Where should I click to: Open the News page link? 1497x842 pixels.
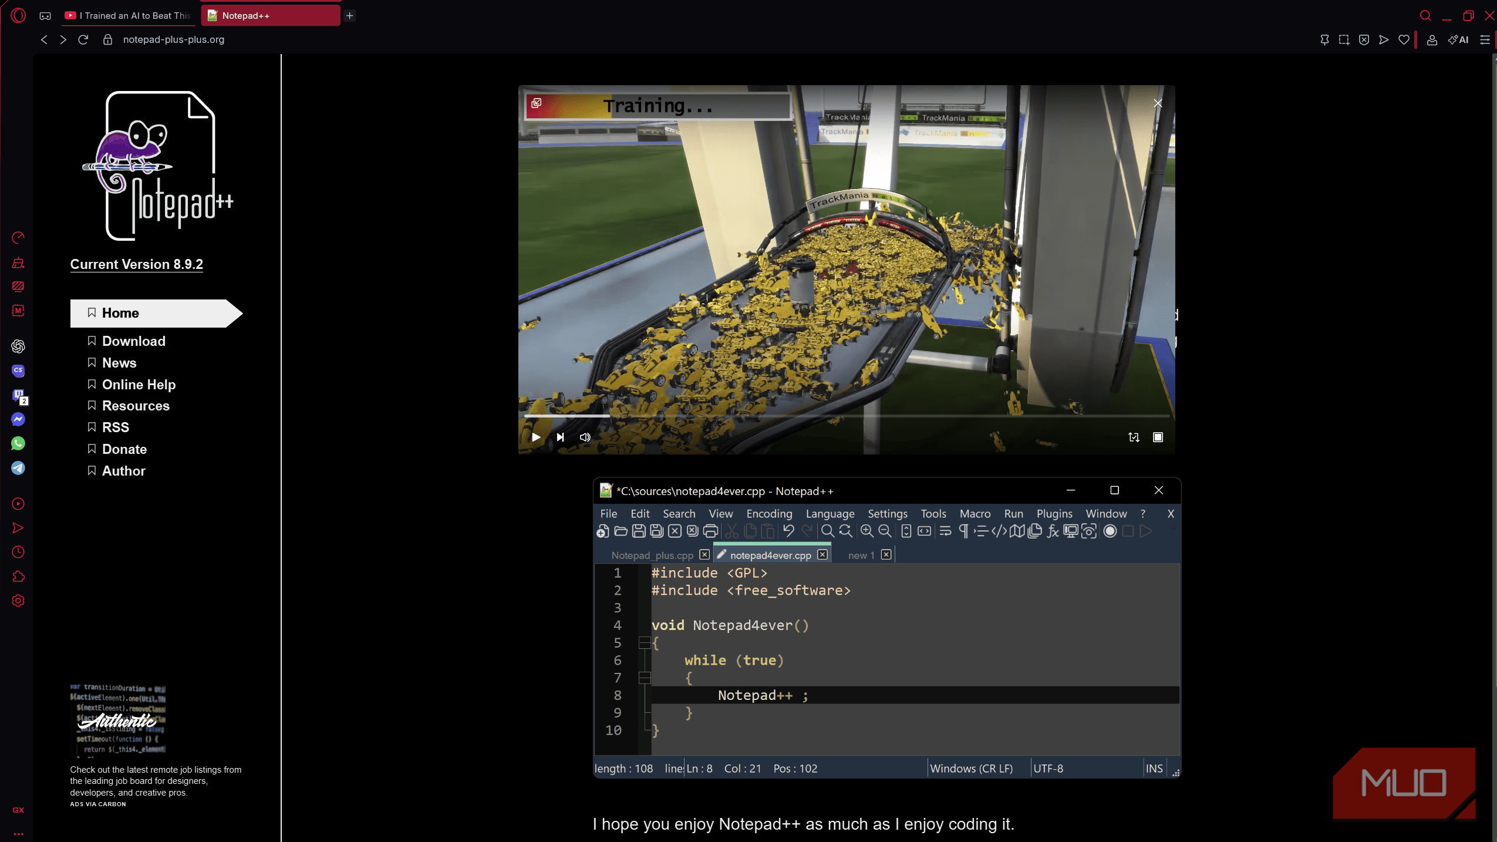[119, 363]
